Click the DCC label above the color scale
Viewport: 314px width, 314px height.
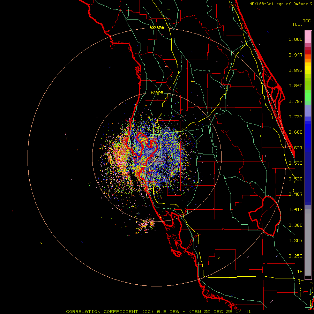coord(306,21)
